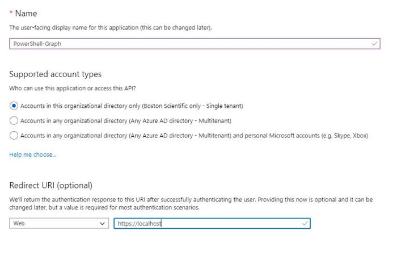The image size is (397, 260).
Task: Click the green checkmark in Redirect URI field
Action: pyautogui.click(x=305, y=224)
